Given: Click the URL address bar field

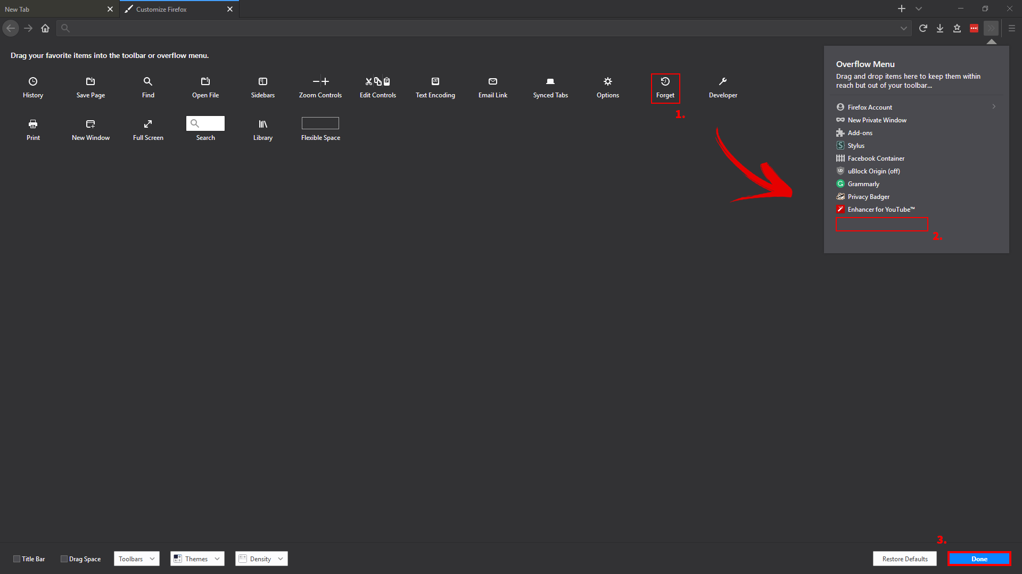Looking at the screenshot, I should 483,28.
